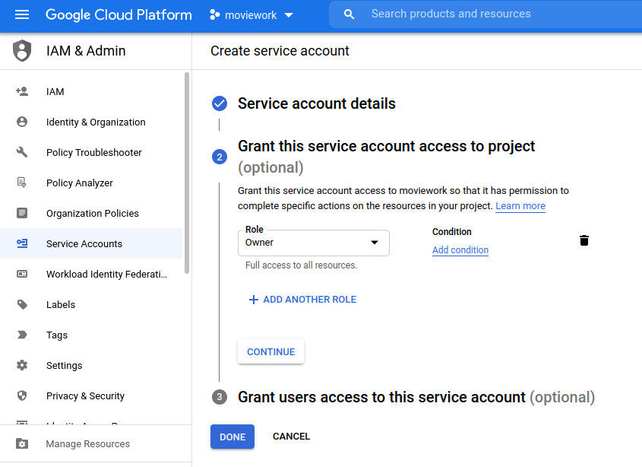Open IAM in the sidebar

[x=91, y=91]
